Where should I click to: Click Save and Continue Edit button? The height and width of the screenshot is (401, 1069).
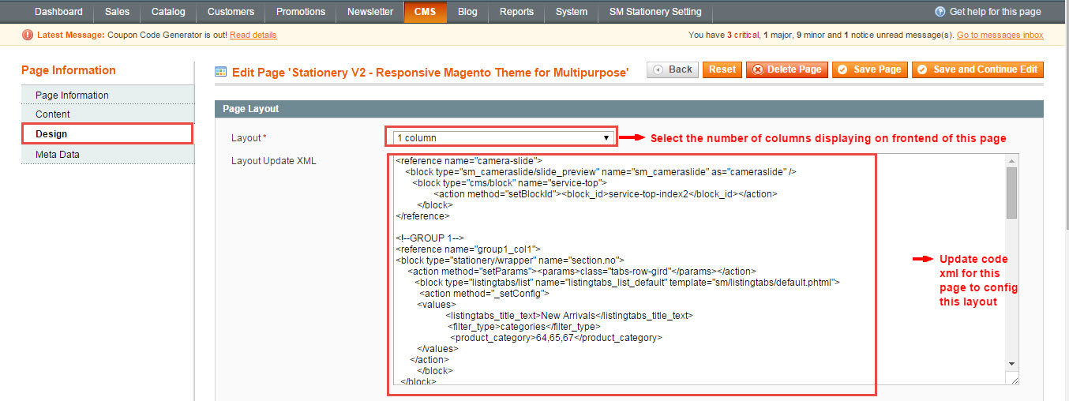tap(977, 69)
